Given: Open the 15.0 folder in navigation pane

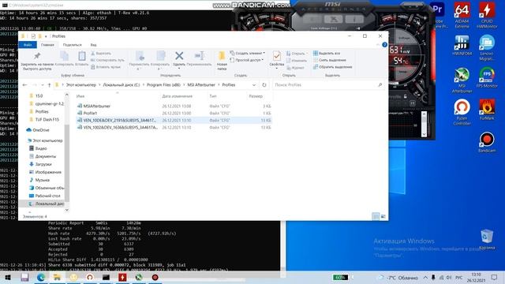Looking at the screenshot, I should point(39,96).
